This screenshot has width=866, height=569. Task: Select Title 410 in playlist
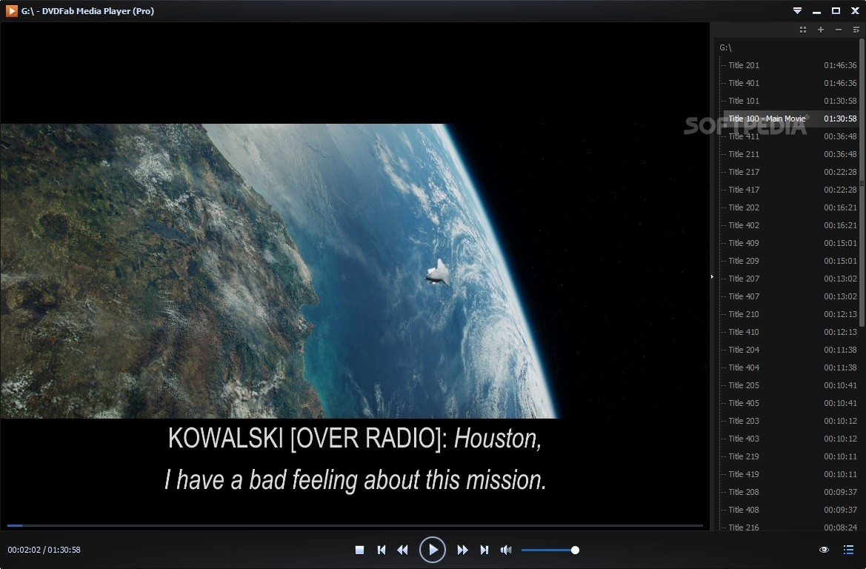[791, 332]
